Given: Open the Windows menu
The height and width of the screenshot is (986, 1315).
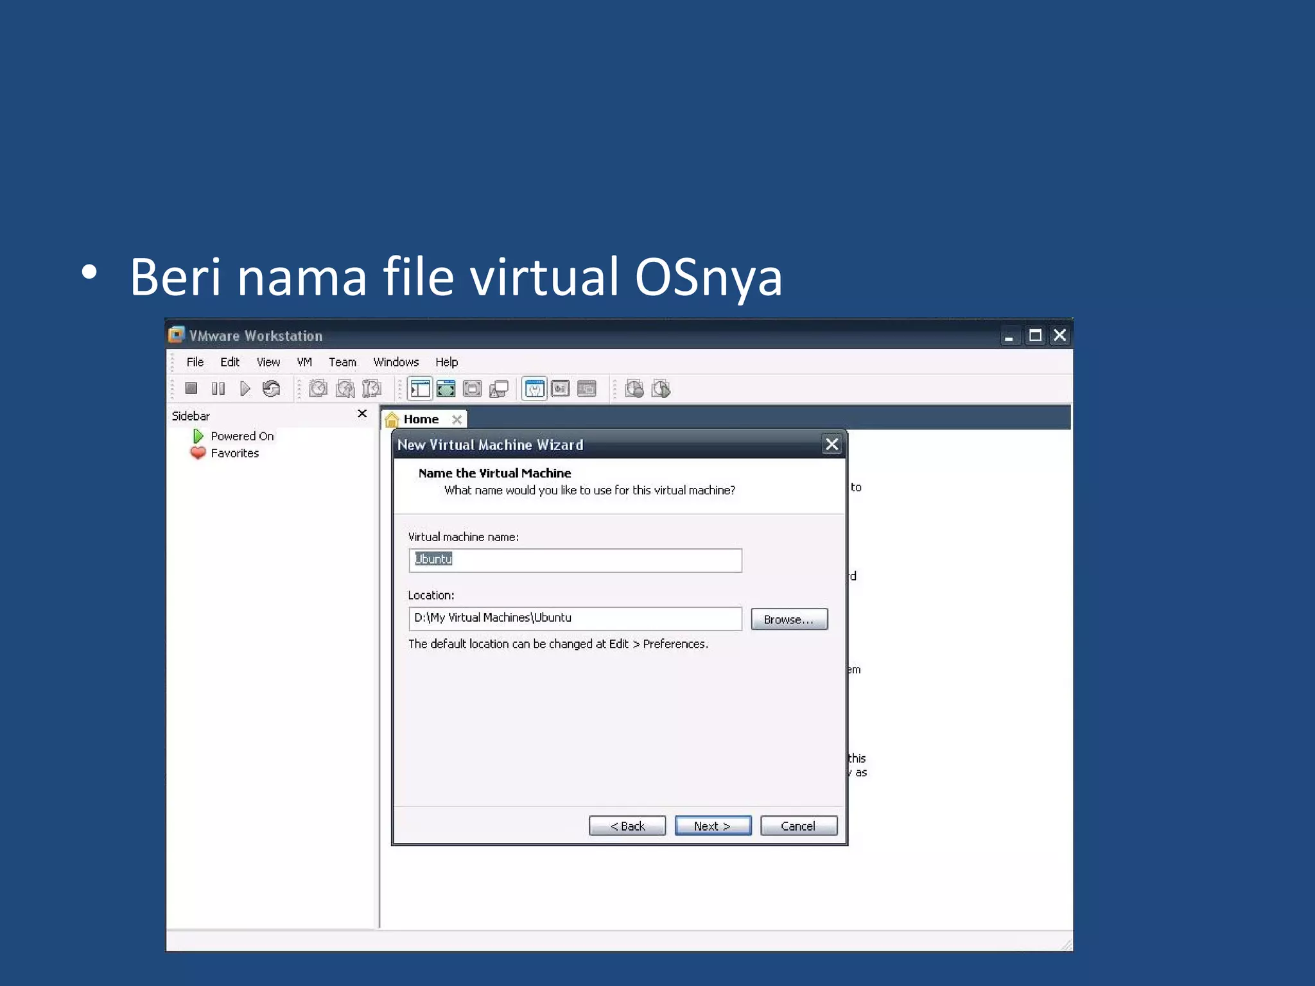Looking at the screenshot, I should pyautogui.click(x=396, y=362).
